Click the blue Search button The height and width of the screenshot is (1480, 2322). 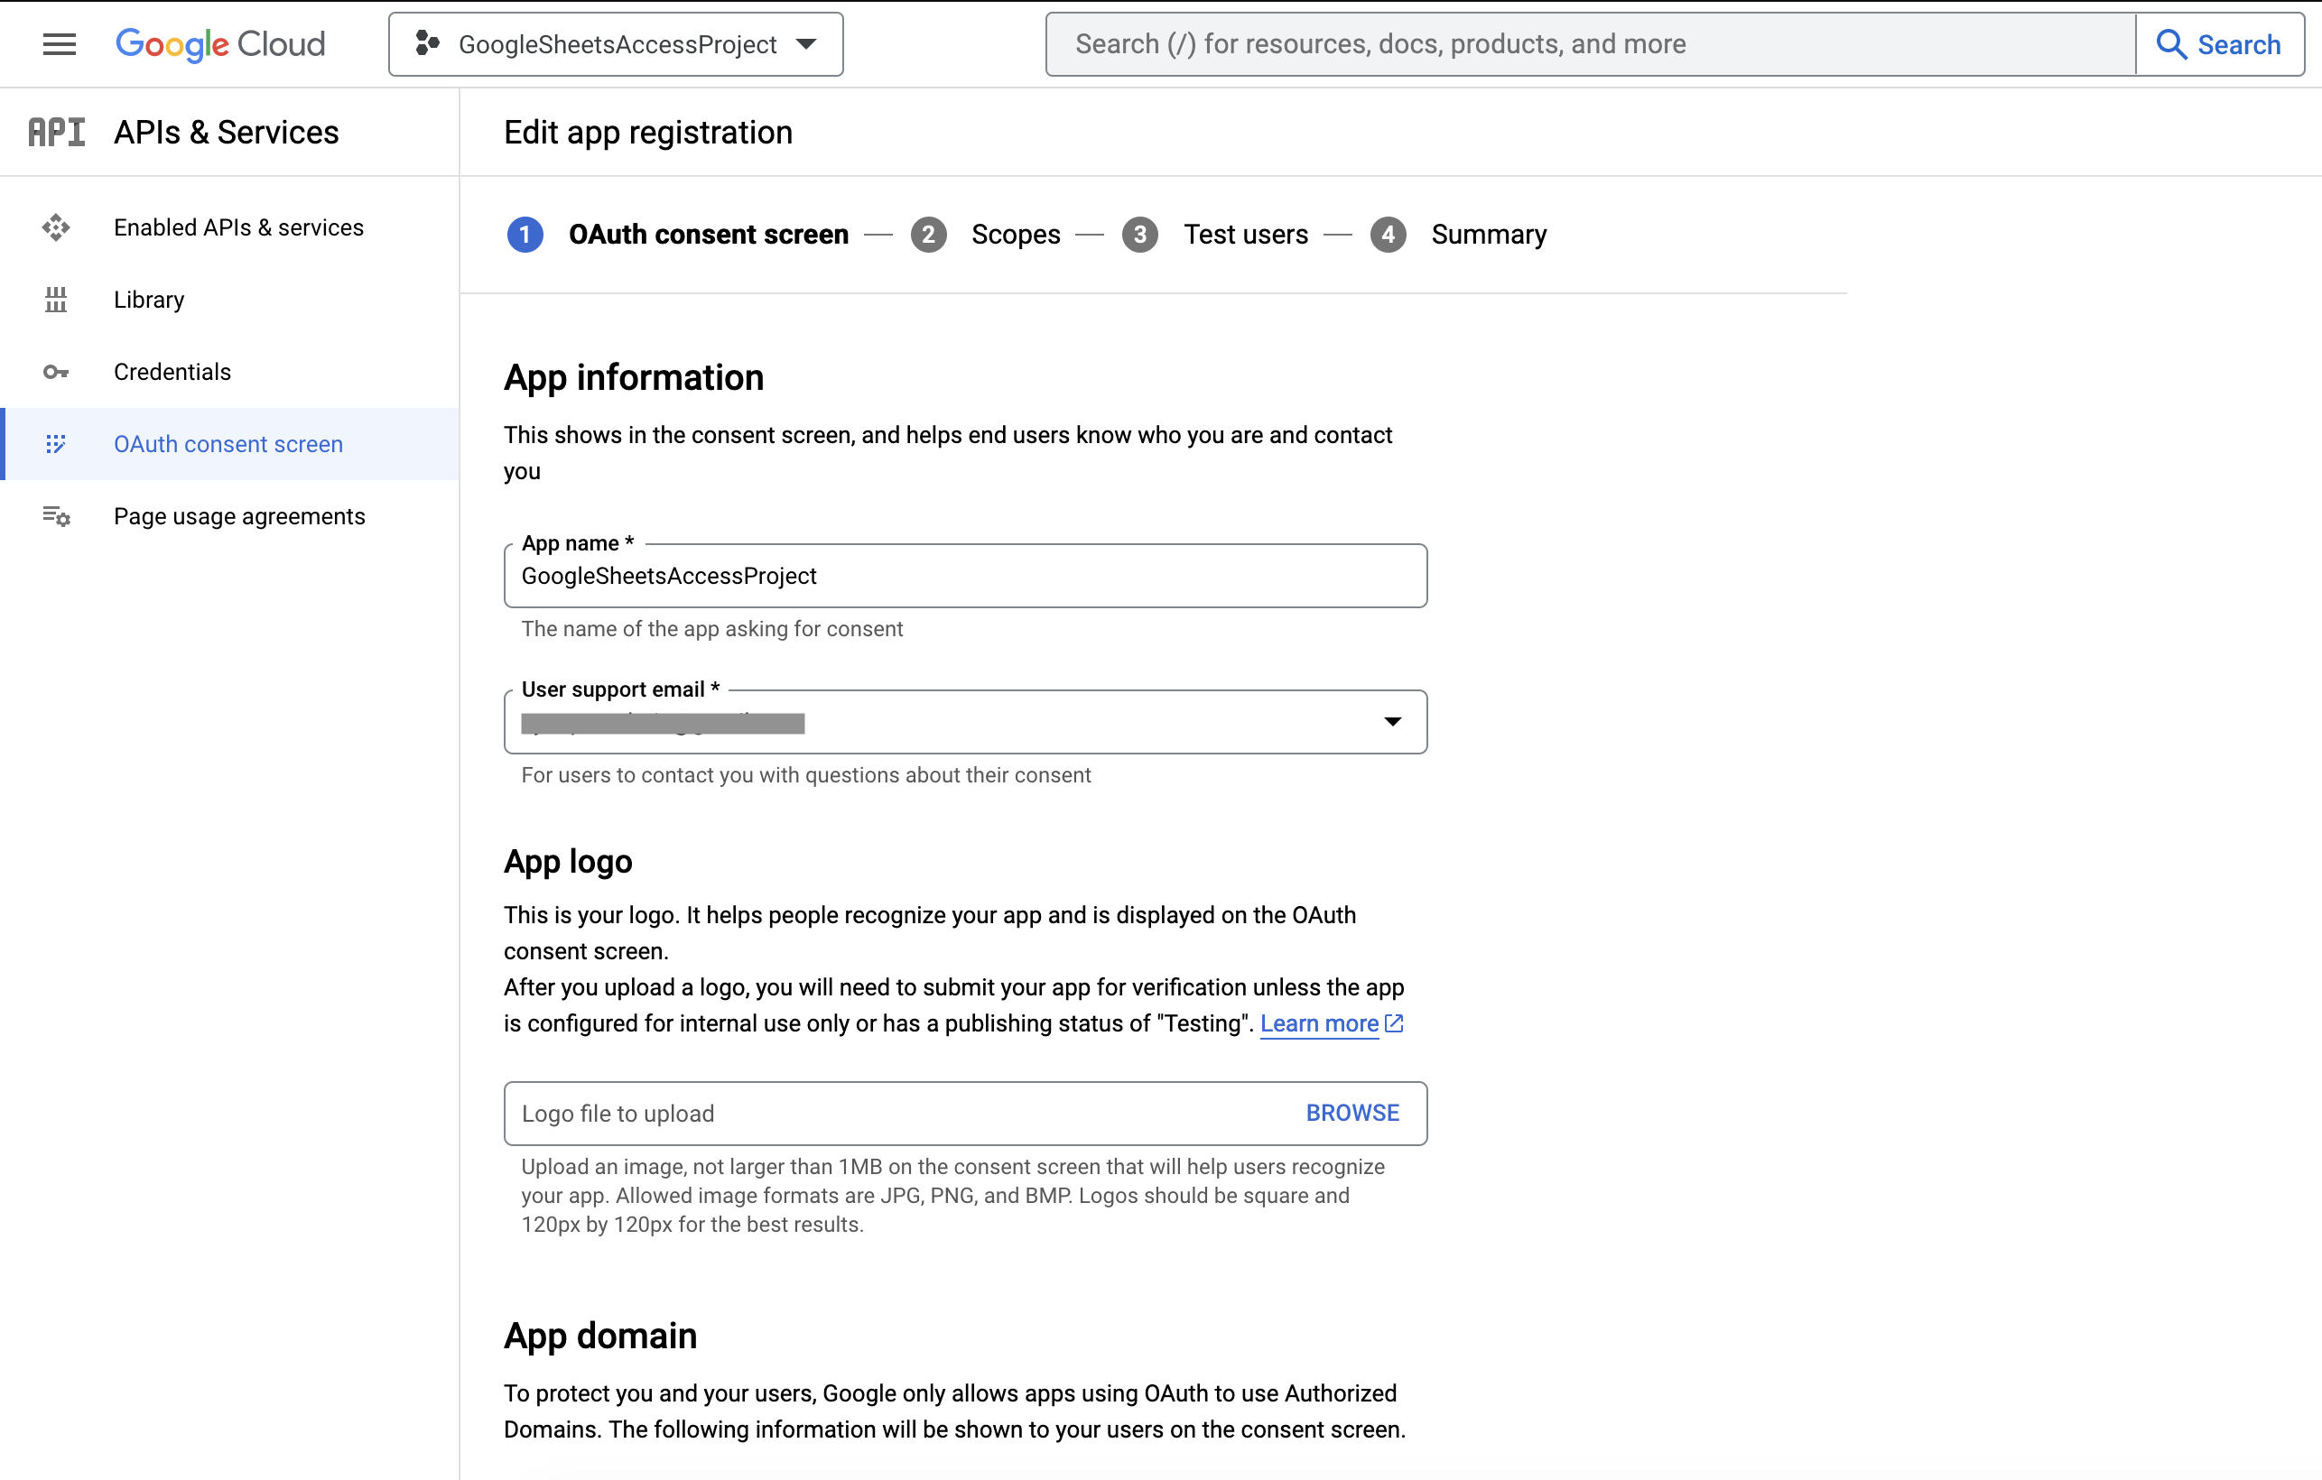(x=2220, y=44)
